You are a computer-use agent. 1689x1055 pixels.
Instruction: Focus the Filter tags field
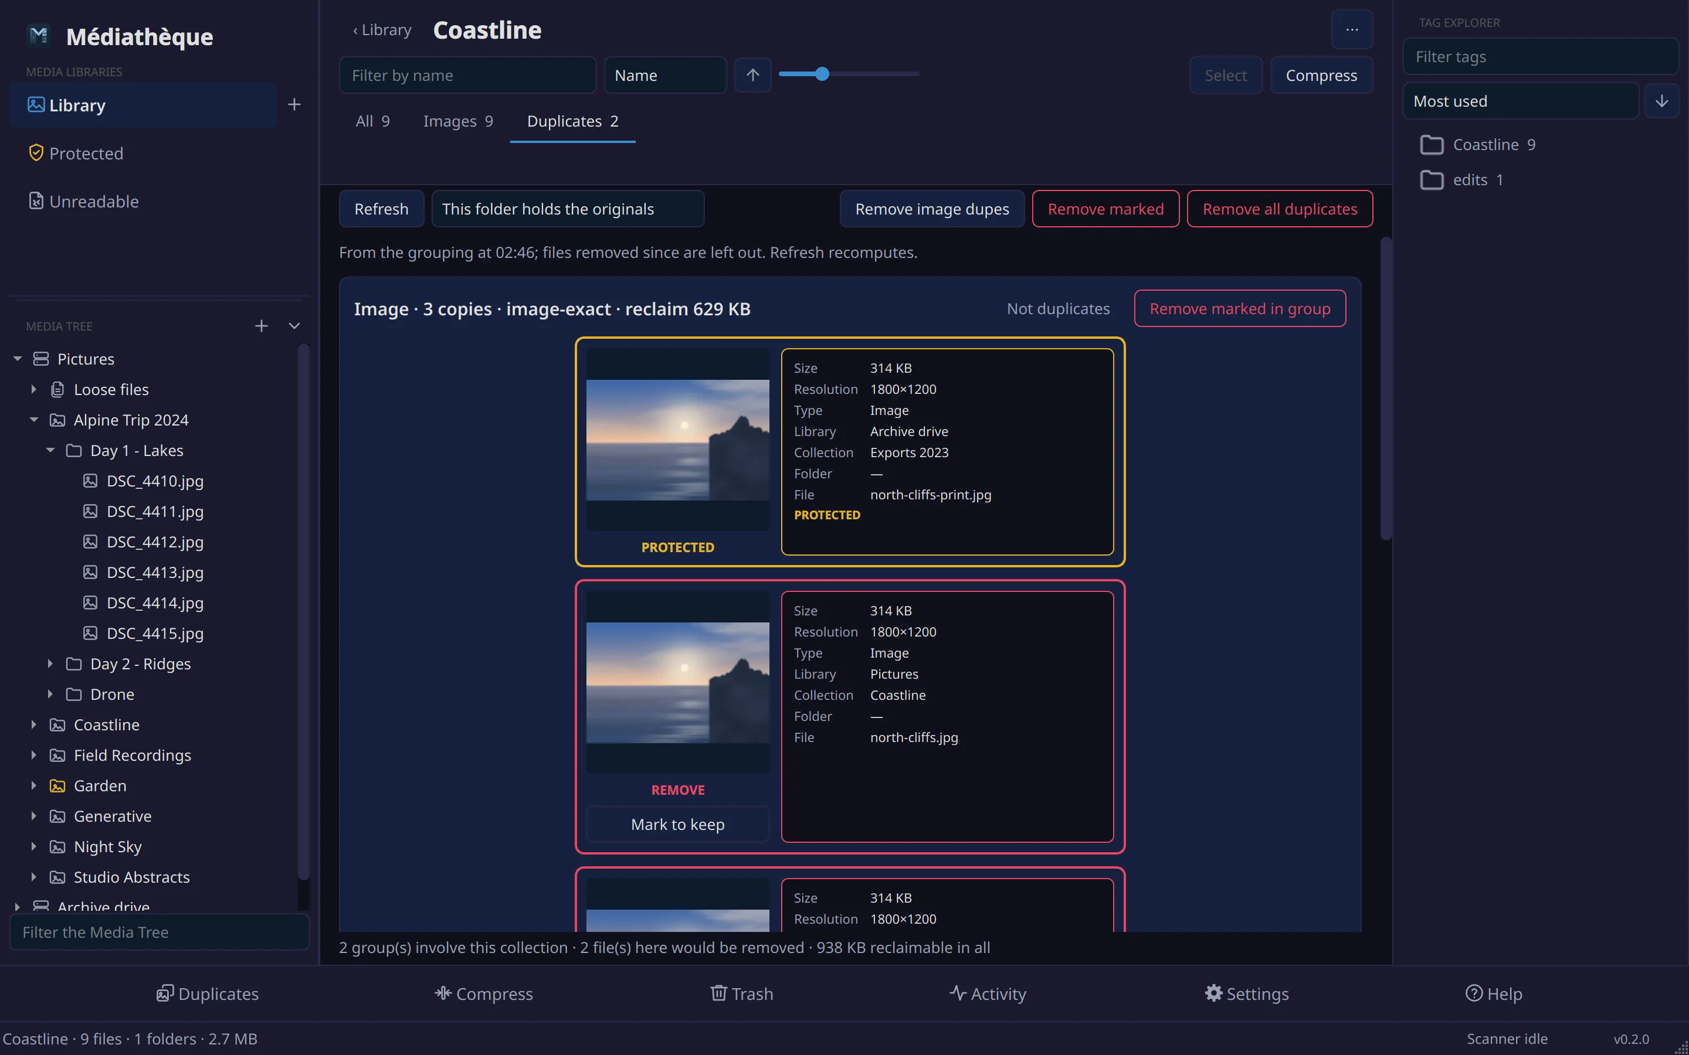(1541, 56)
